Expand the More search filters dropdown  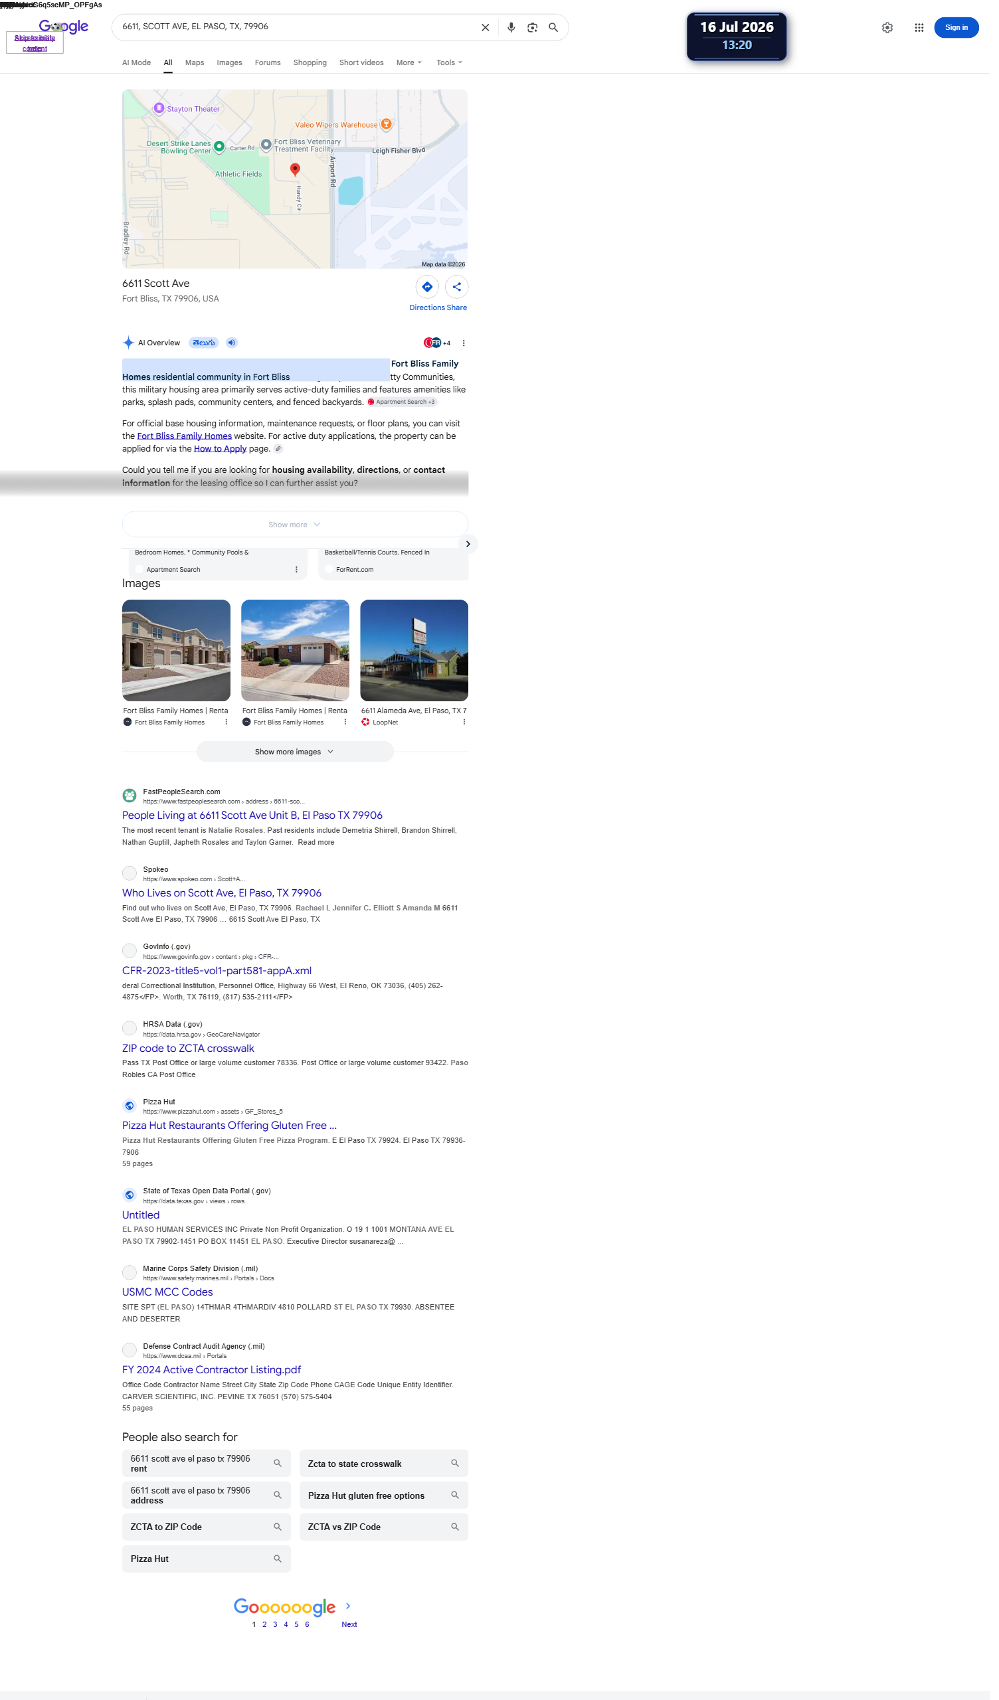tap(412, 62)
